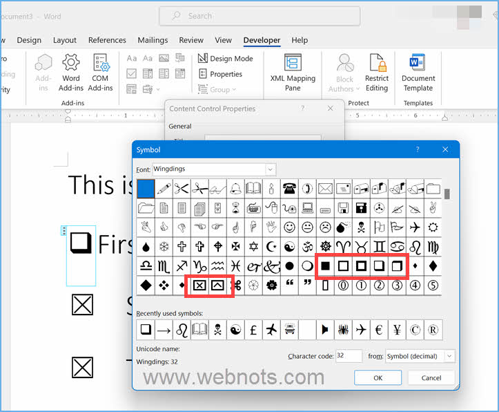Expand the Font dropdown showing Wingdings
Screen dimensions: 499x412
point(270,169)
